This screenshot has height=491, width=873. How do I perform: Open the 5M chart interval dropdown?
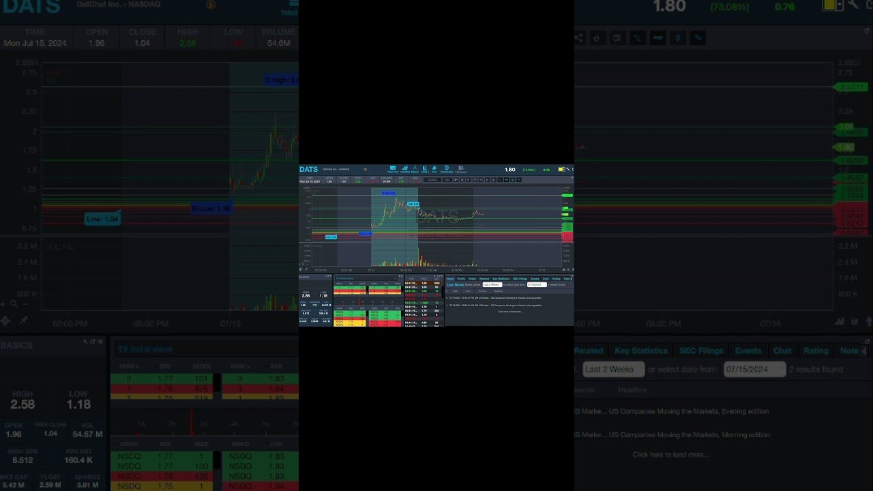pyautogui.click(x=447, y=180)
